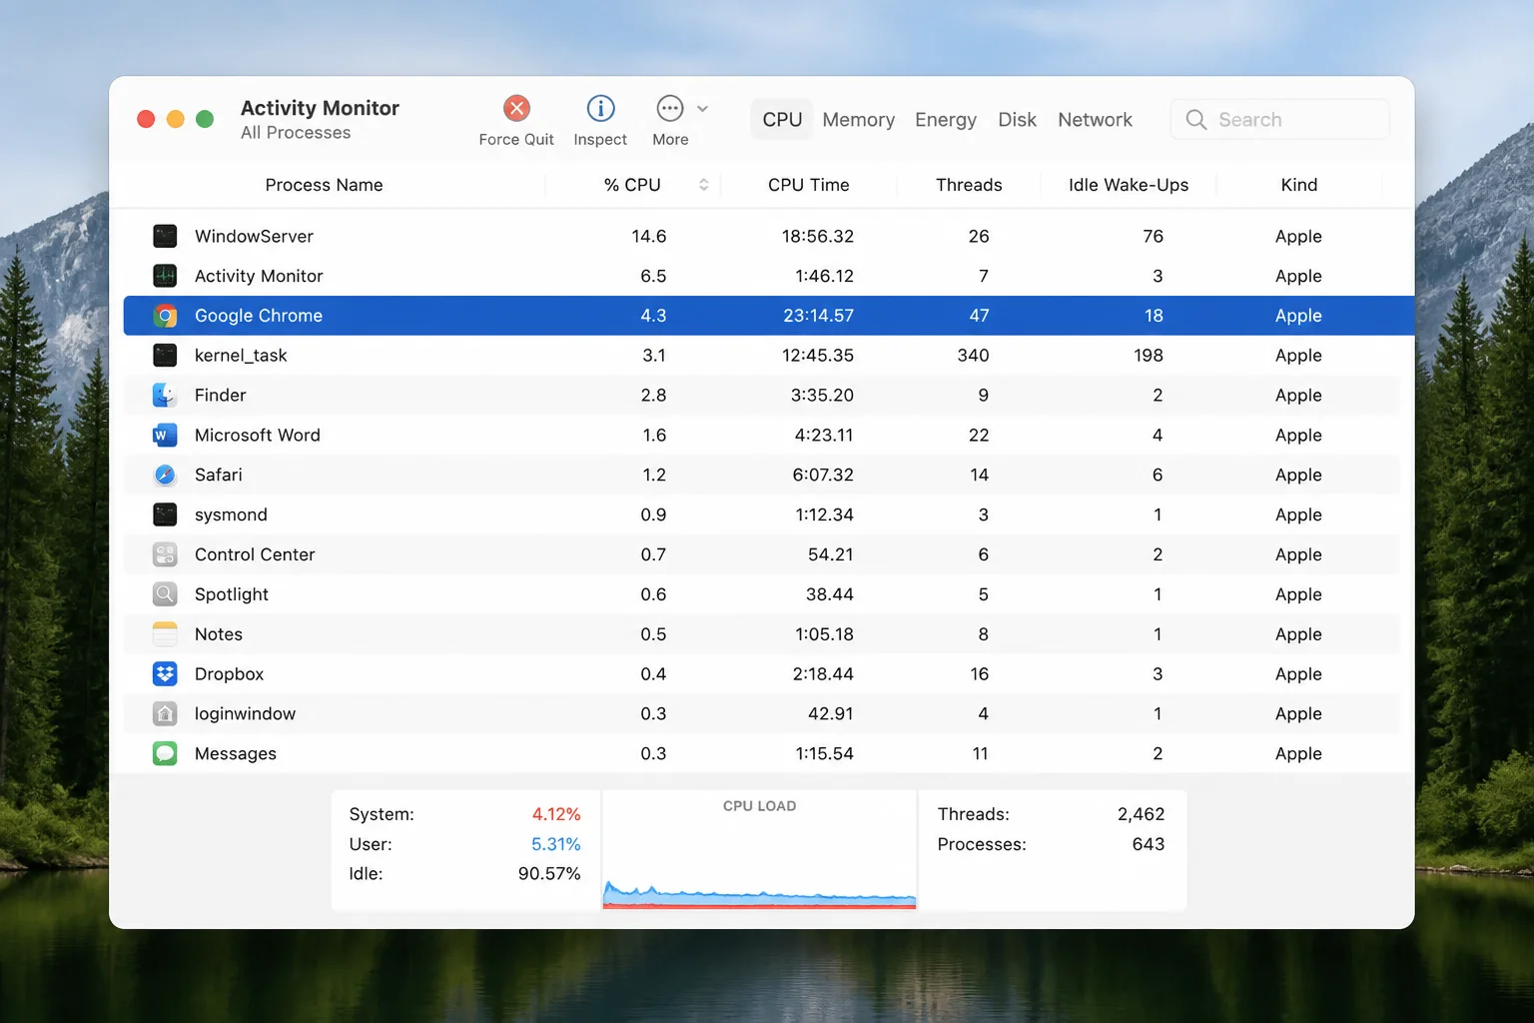Select the Control Center process name

click(255, 554)
